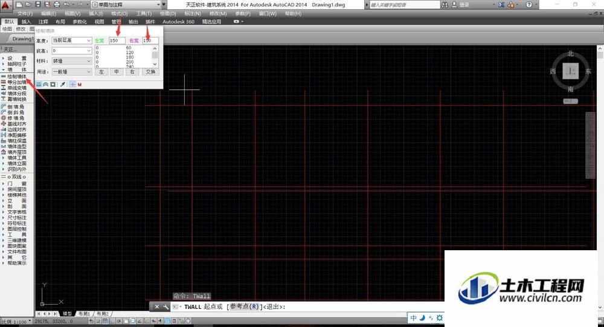Click the 交换 swap button

coord(150,72)
